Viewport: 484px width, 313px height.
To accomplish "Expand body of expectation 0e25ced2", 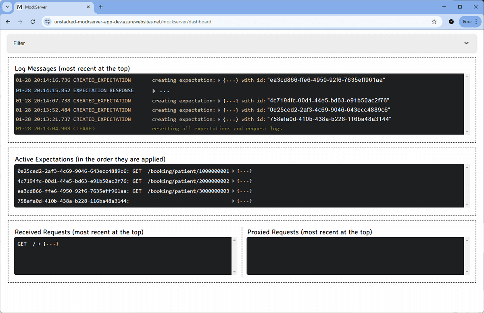I will point(233,171).
